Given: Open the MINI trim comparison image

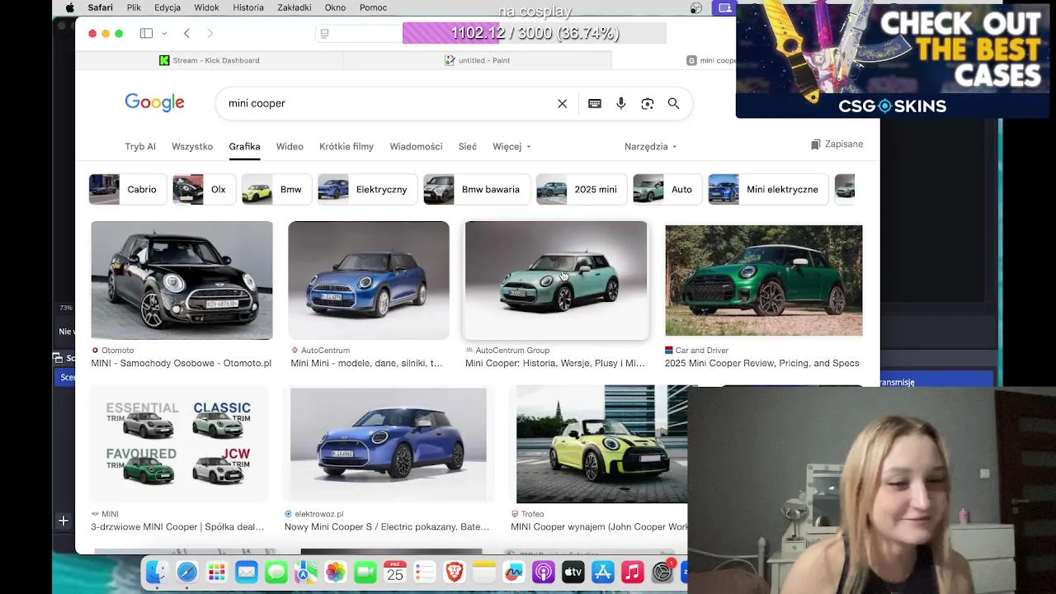Looking at the screenshot, I should (179, 444).
